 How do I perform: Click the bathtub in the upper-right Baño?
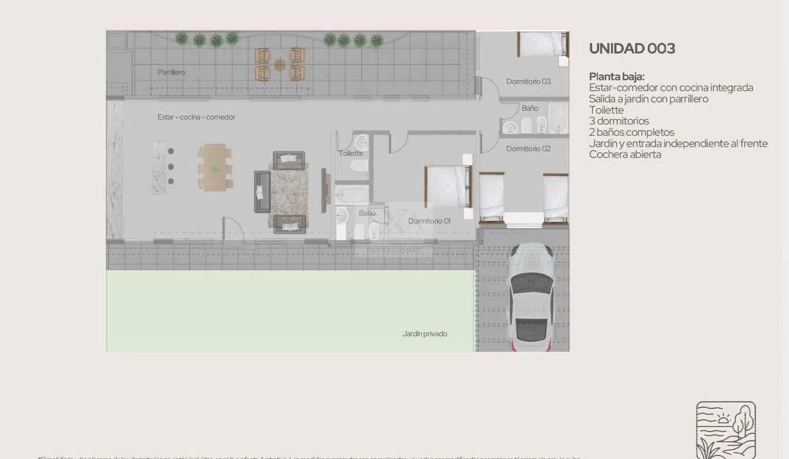pyautogui.click(x=558, y=117)
